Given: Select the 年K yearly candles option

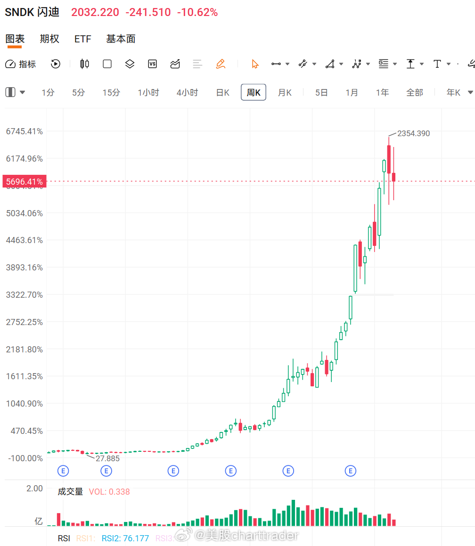Looking at the screenshot, I should pyautogui.click(x=453, y=93).
